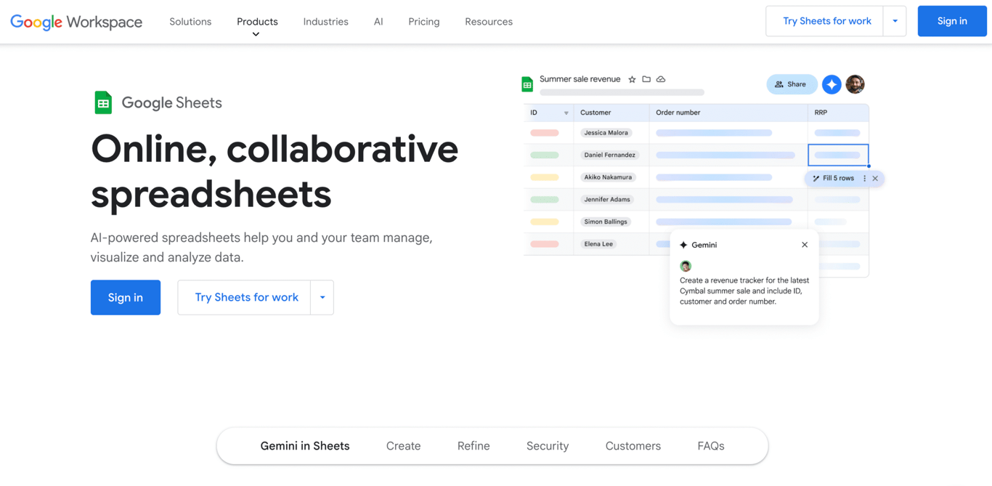992x486 pixels.
Task: Click the Share button in the spreadsheet
Action: [792, 84]
